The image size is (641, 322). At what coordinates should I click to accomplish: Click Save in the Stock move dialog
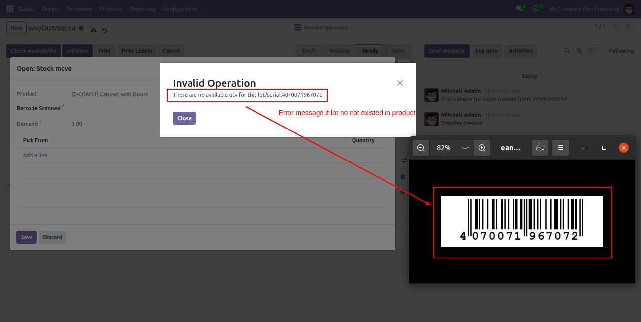coord(27,237)
